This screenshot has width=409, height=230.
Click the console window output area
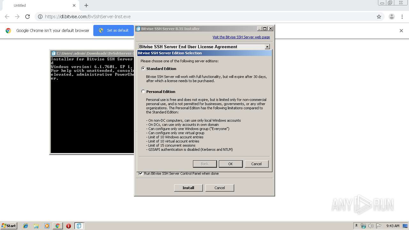click(92, 105)
